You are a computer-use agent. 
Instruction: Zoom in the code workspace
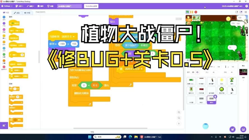coord(179,112)
